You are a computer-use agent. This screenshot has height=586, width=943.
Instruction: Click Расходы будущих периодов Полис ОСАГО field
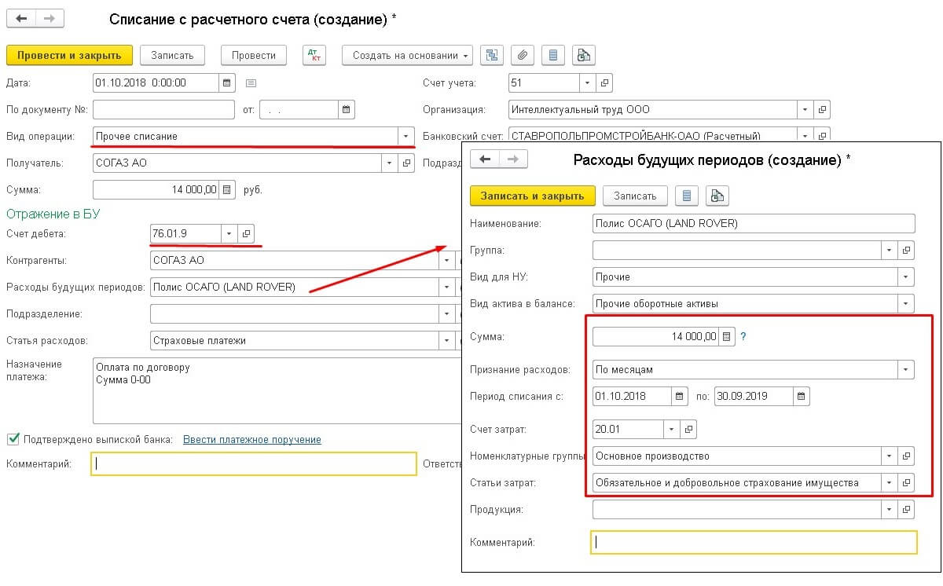(x=294, y=287)
